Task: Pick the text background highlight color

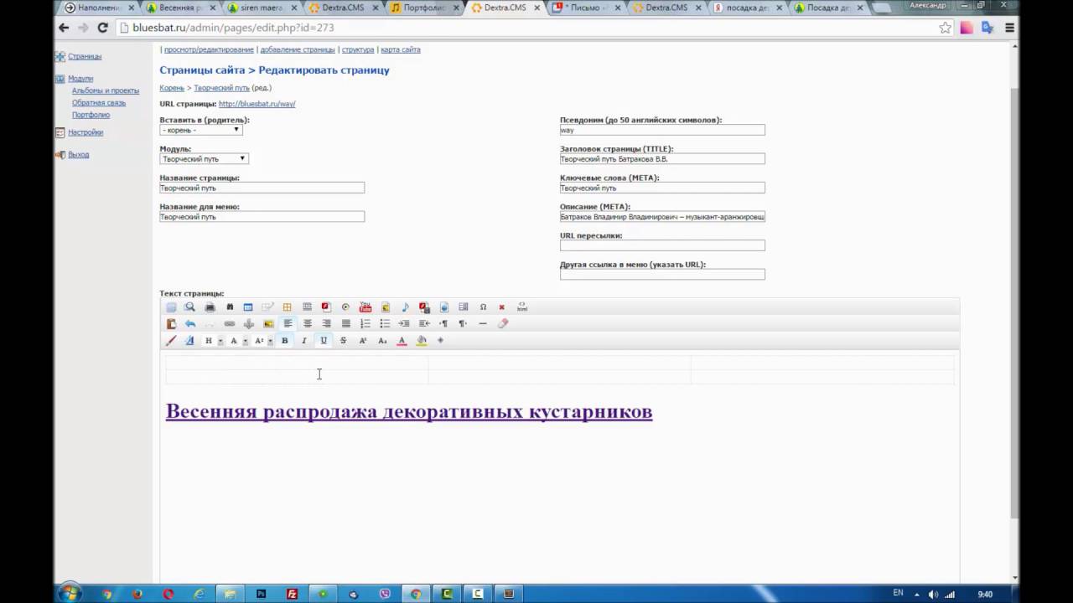Action: (x=422, y=341)
